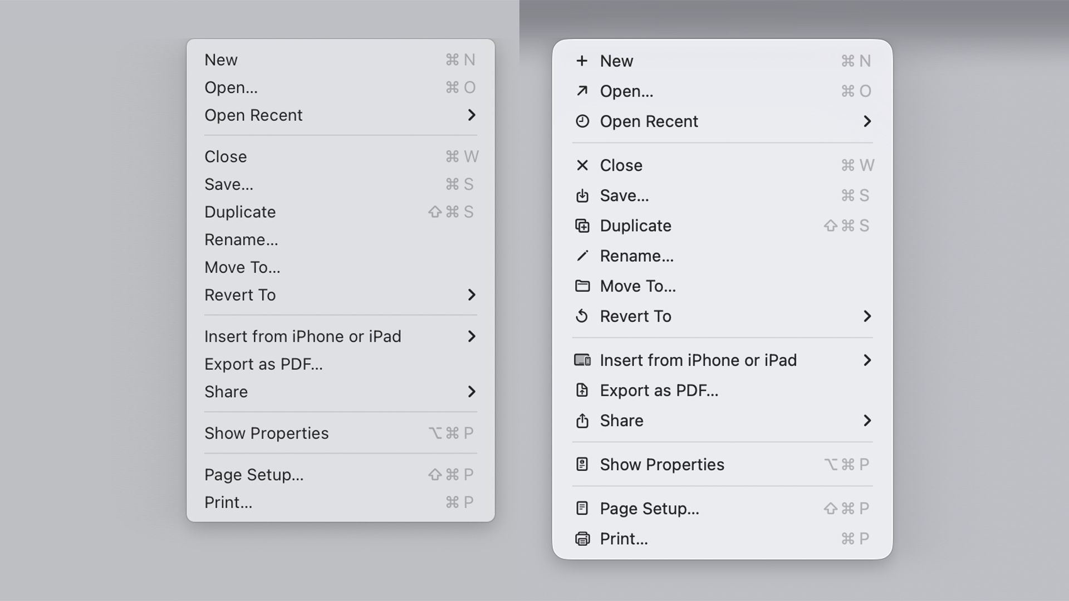The image size is (1069, 601).
Task: Click the arrow icon beside Open...
Action: [x=582, y=91]
